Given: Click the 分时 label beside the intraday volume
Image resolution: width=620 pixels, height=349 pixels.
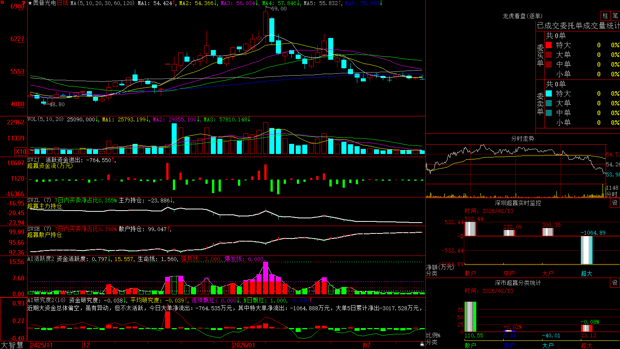Looking at the screenshot, I should click(x=612, y=194).
